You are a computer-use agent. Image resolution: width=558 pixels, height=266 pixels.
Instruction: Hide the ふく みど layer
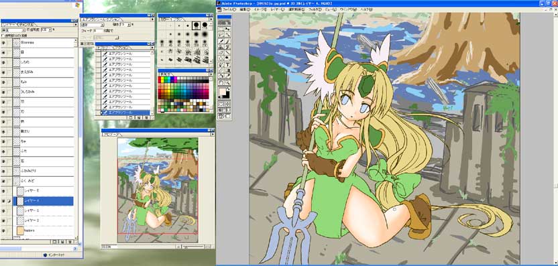click(x=3, y=182)
